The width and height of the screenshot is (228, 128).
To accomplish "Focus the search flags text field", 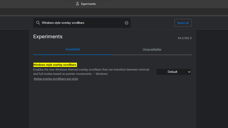I will (x=82, y=23).
